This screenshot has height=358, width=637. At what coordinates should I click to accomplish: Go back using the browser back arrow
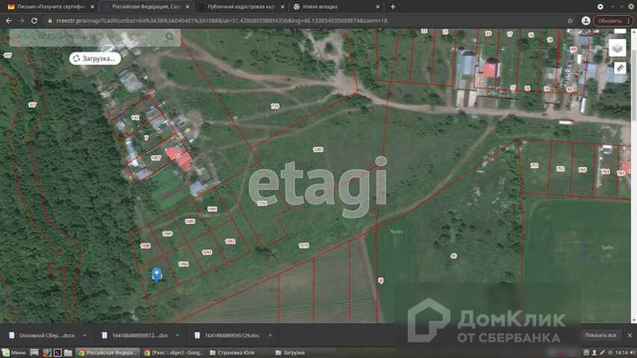tap(8, 21)
